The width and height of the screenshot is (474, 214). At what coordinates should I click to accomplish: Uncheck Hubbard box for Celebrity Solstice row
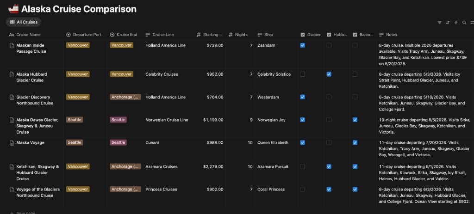point(329,74)
